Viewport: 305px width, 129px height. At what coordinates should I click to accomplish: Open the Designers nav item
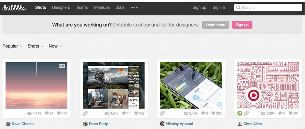point(61,7)
